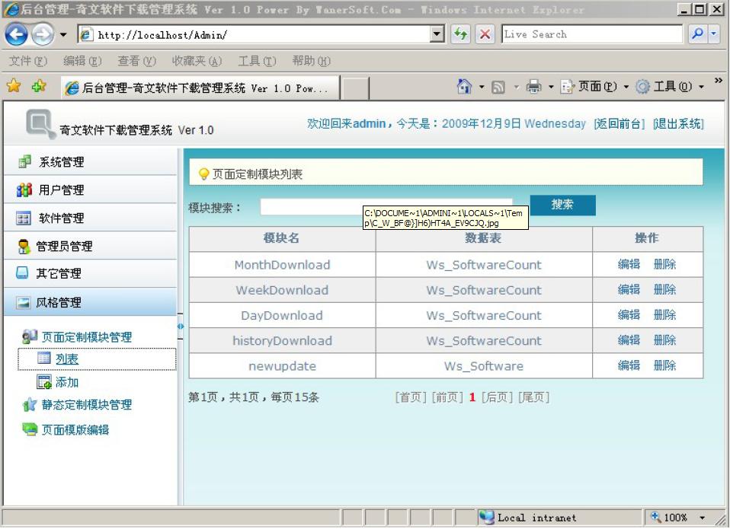
Task: Expand 用户管理 sidebar section
Action: (91, 190)
